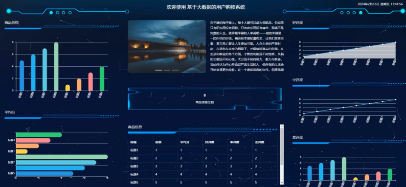The height and width of the screenshot is (187, 406).
Task: Click the tallest pale-green bar in 商品价格 chart
Action: [x=56, y=67]
